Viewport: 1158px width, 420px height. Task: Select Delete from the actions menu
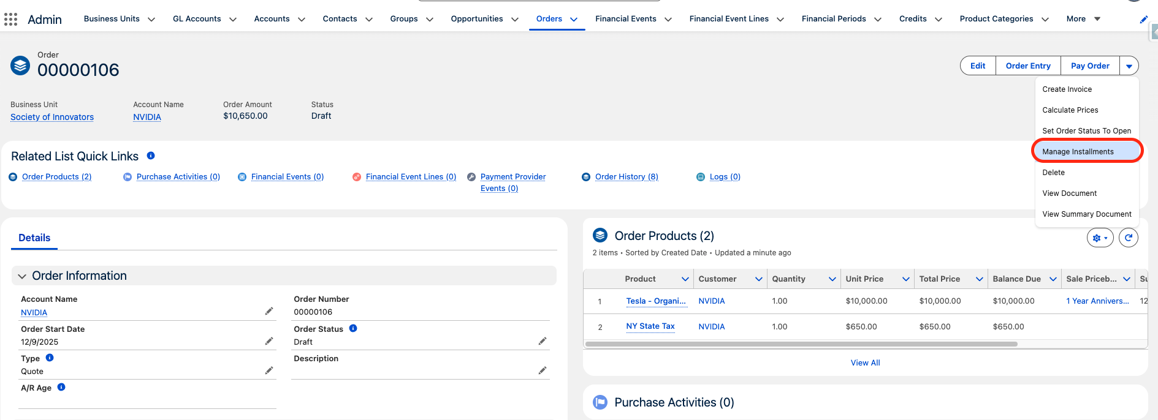point(1087,173)
